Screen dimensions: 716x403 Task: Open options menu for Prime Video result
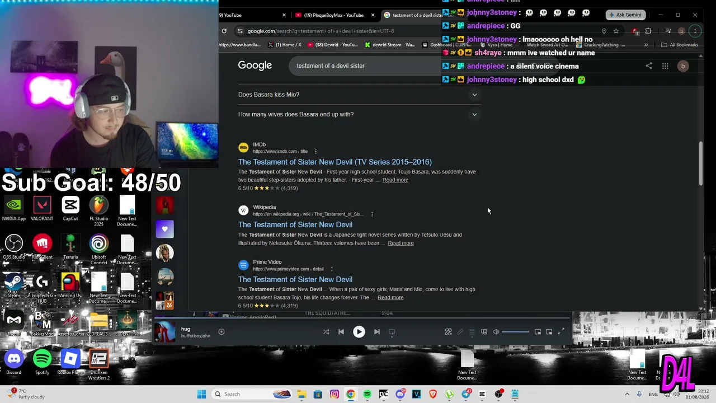coord(331,269)
